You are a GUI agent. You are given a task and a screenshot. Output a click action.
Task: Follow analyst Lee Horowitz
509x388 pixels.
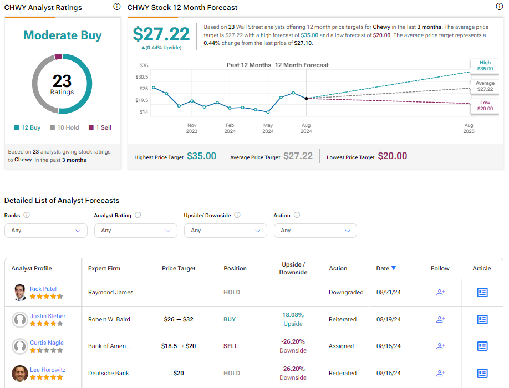point(440,373)
